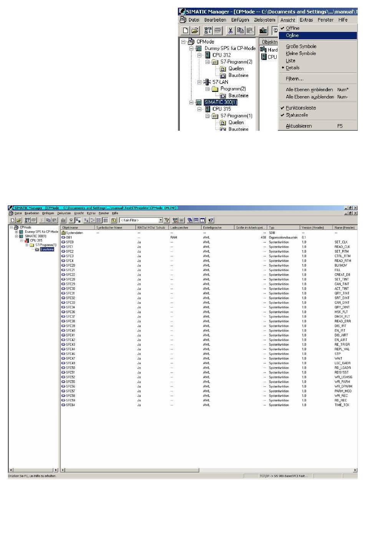Uncheck Statuszeile in the Ansicht menu
365x546 pixels.
pyautogui.click(x=318, y=115)
